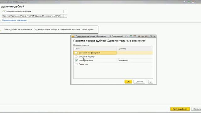Click the ПометкаУдаления filter input field
The width and height of the screenshot is (201, 113).
[x=31, y=16]
